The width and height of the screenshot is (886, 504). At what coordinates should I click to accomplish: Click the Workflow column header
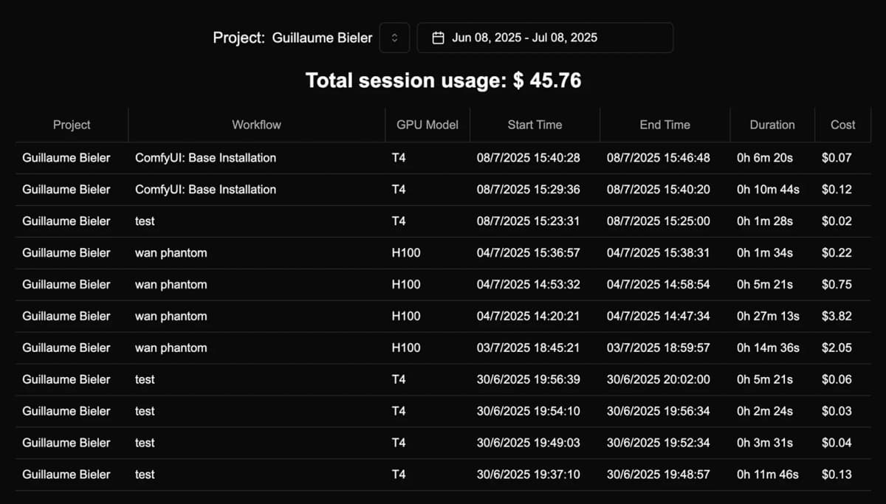click(x=256, y=125)
